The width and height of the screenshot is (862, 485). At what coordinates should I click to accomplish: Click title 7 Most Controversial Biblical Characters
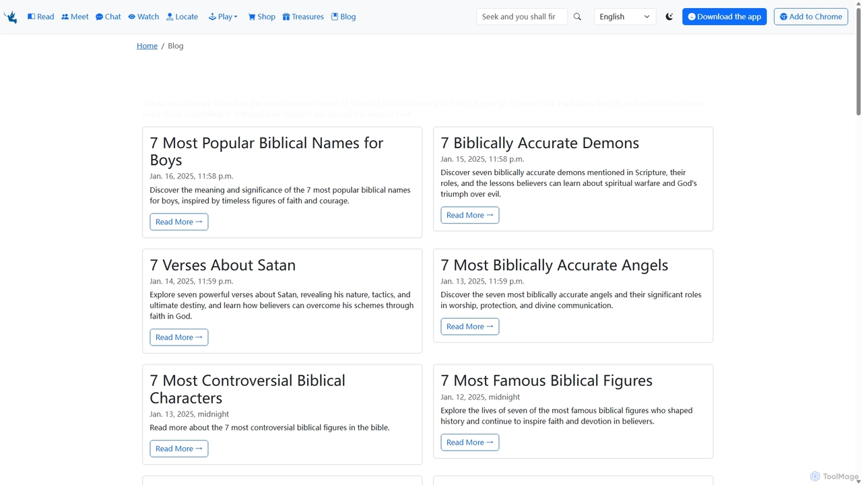(248, 389)
